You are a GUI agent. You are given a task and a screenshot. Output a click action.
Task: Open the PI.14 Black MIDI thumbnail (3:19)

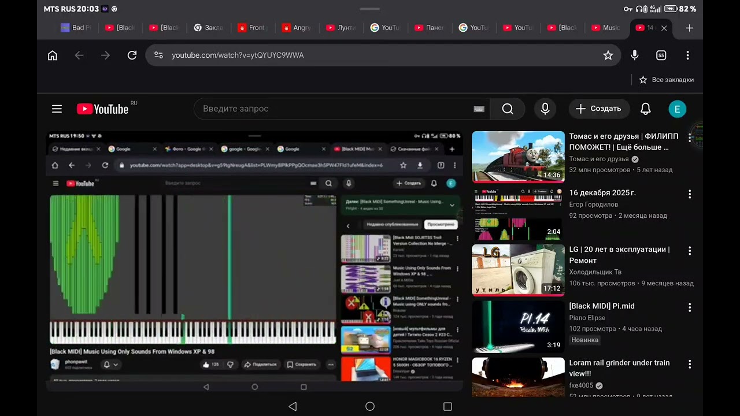point(518,327)
